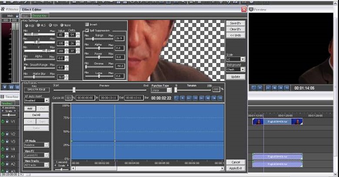The image size is (339, 177).
Task: Open the View Tracks dropdown
Action: [47, 165]
